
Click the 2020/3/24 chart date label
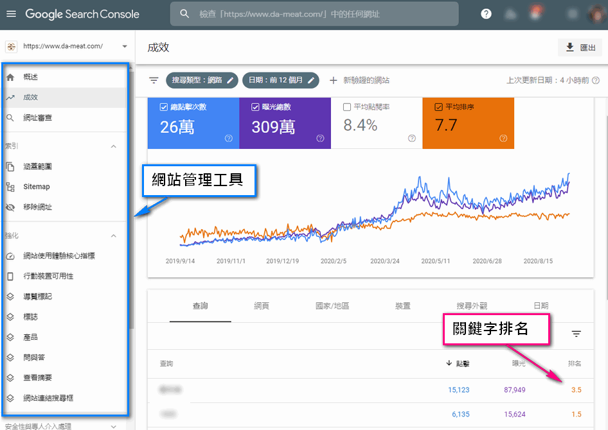384,261
